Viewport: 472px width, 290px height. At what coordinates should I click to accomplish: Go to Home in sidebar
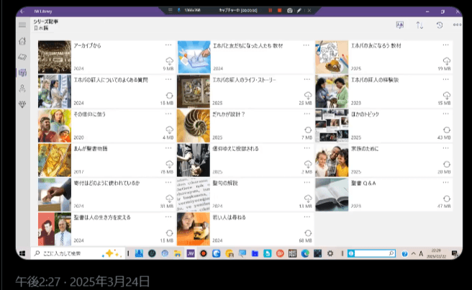tap(22, 41)
